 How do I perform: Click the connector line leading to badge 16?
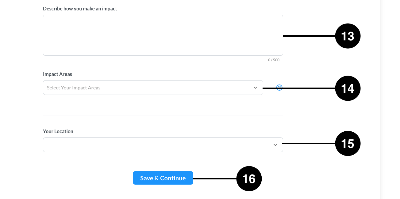(x=215, y=178)
